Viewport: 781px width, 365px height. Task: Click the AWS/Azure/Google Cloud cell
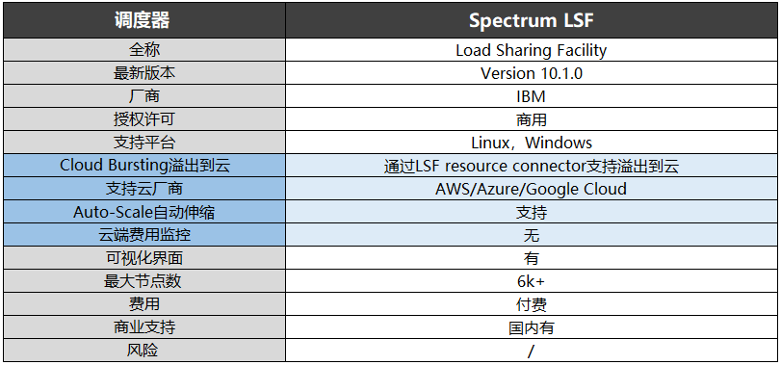[x=532, y=189]
